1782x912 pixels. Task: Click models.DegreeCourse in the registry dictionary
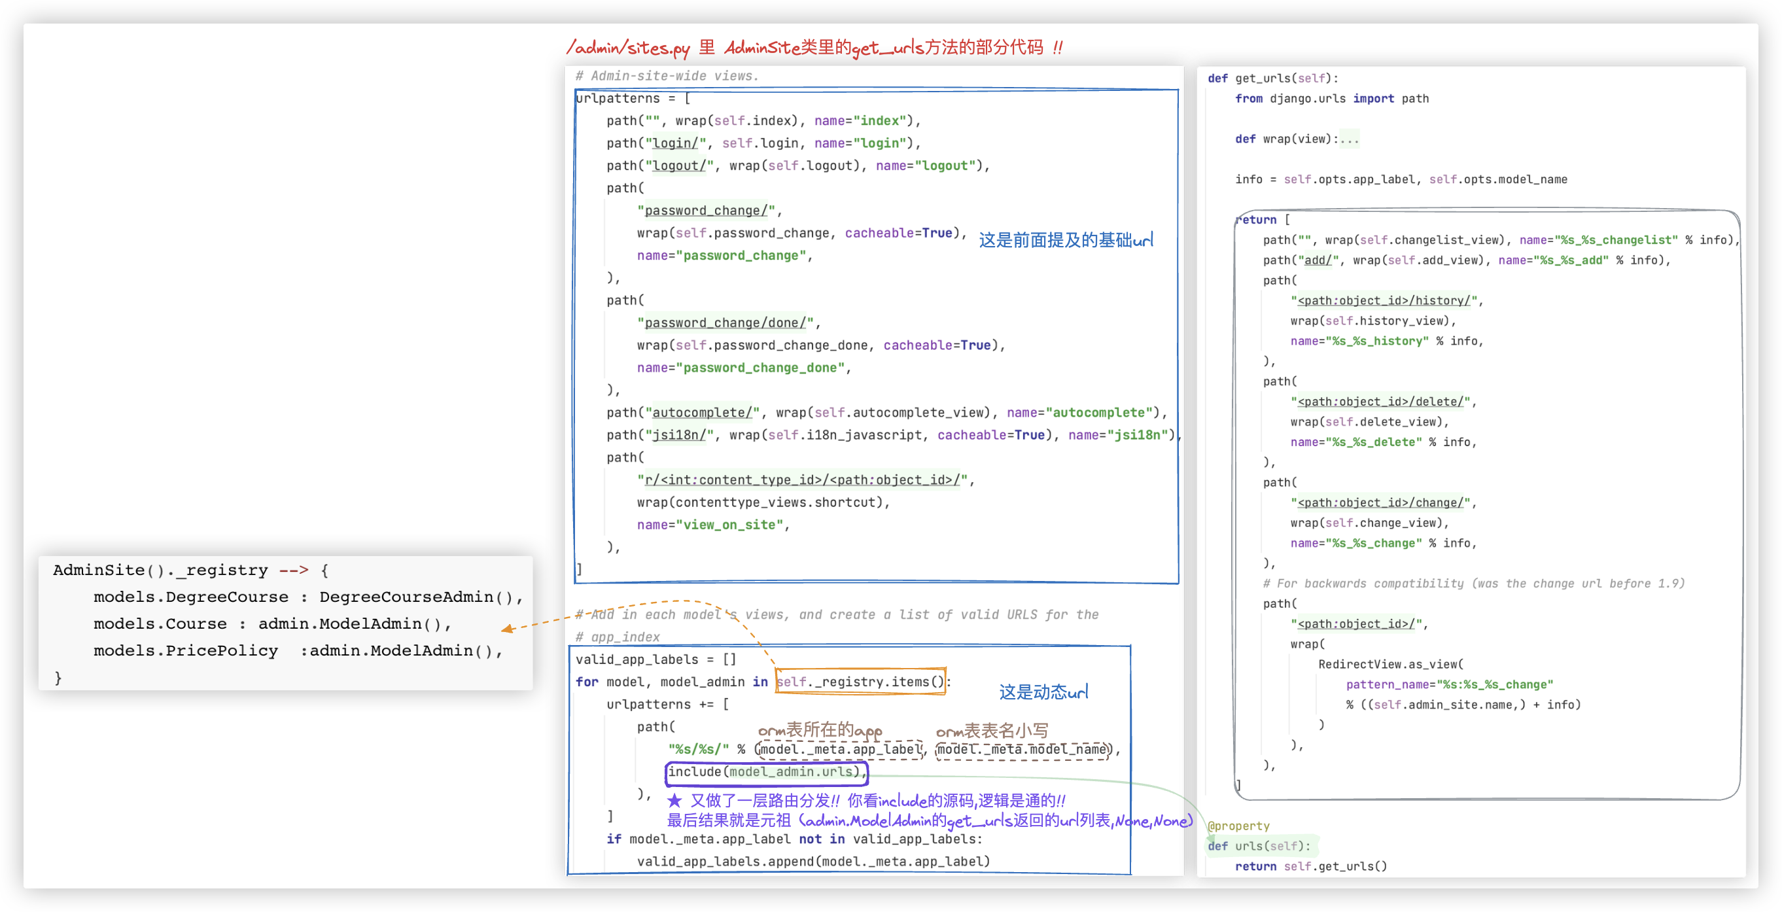[x=191, y=597]
